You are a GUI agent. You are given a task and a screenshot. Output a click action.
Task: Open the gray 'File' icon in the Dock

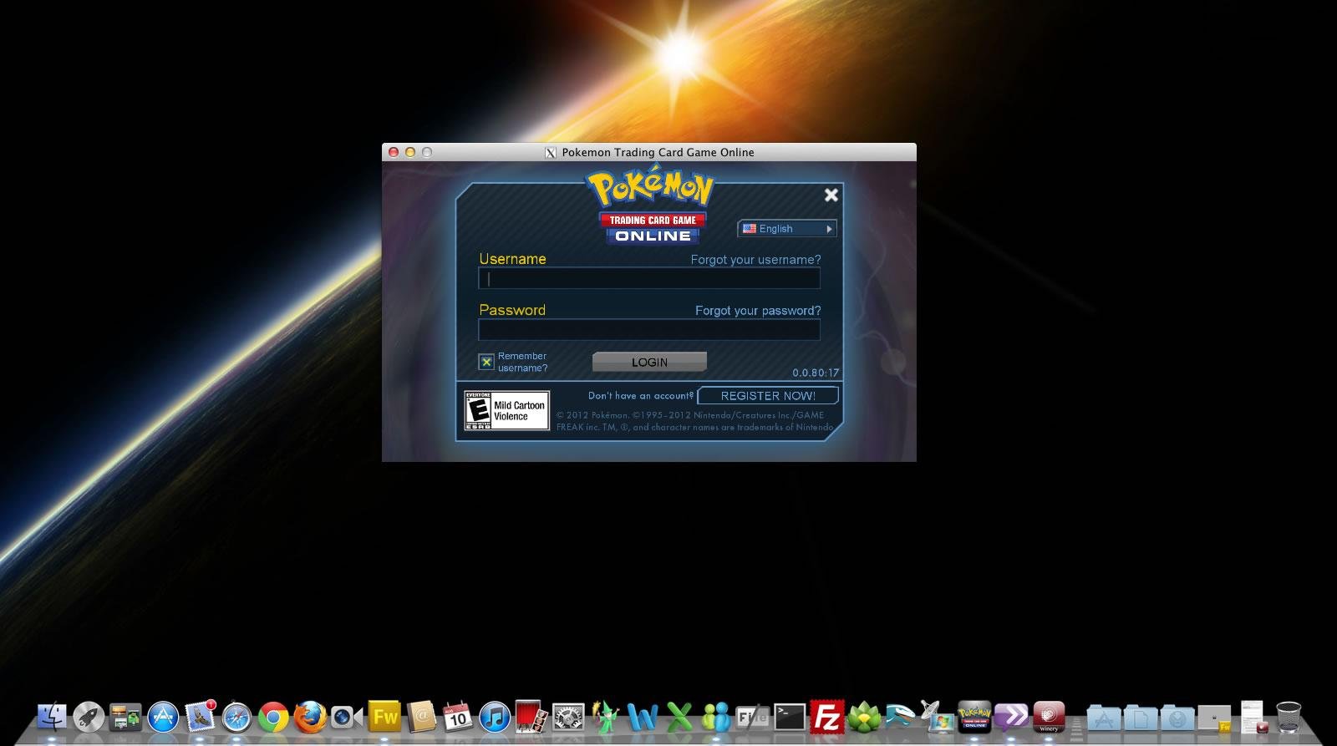[x=752, y=717]
